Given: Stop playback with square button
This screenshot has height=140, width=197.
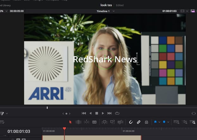Looking at the screenshot, I should point(97,113).
